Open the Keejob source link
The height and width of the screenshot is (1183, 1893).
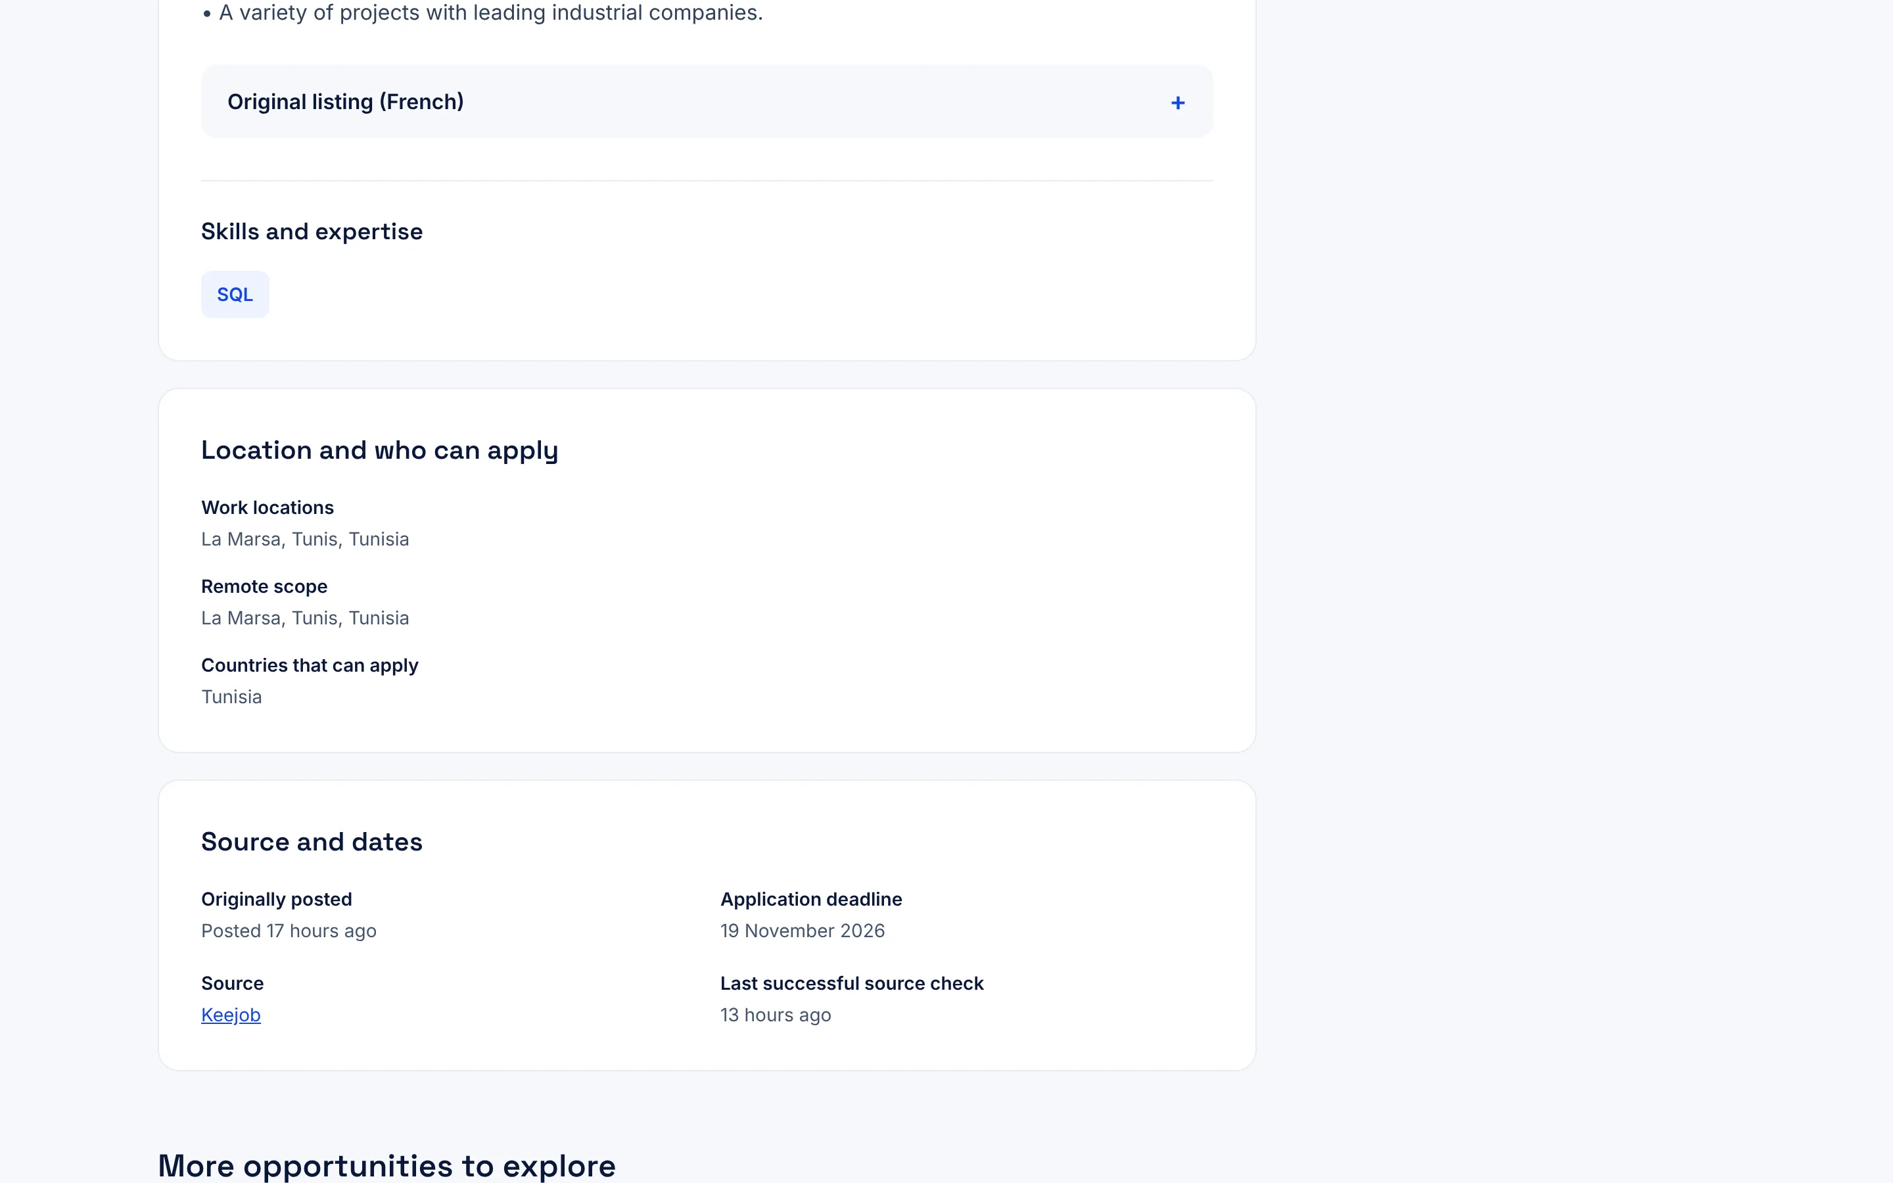click(231, 1015)
